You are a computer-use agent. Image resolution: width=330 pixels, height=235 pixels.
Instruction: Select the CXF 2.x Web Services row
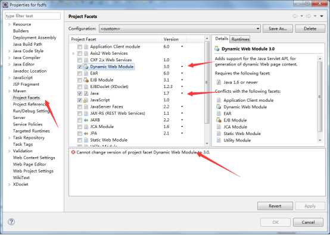pyautogui.click(x=111, y=60)
